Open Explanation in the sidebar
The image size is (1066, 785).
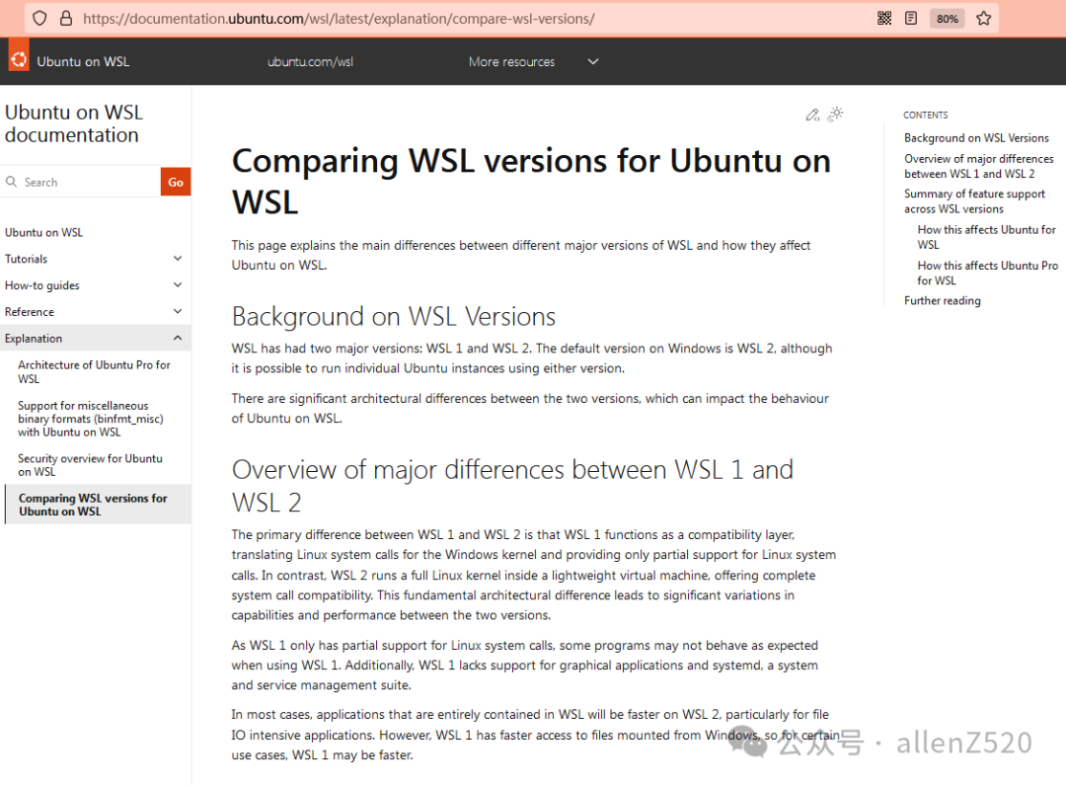pos(34,339)
